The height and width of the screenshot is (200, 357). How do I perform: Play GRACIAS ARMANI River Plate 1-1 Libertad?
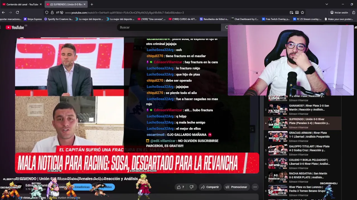(302, 136)
